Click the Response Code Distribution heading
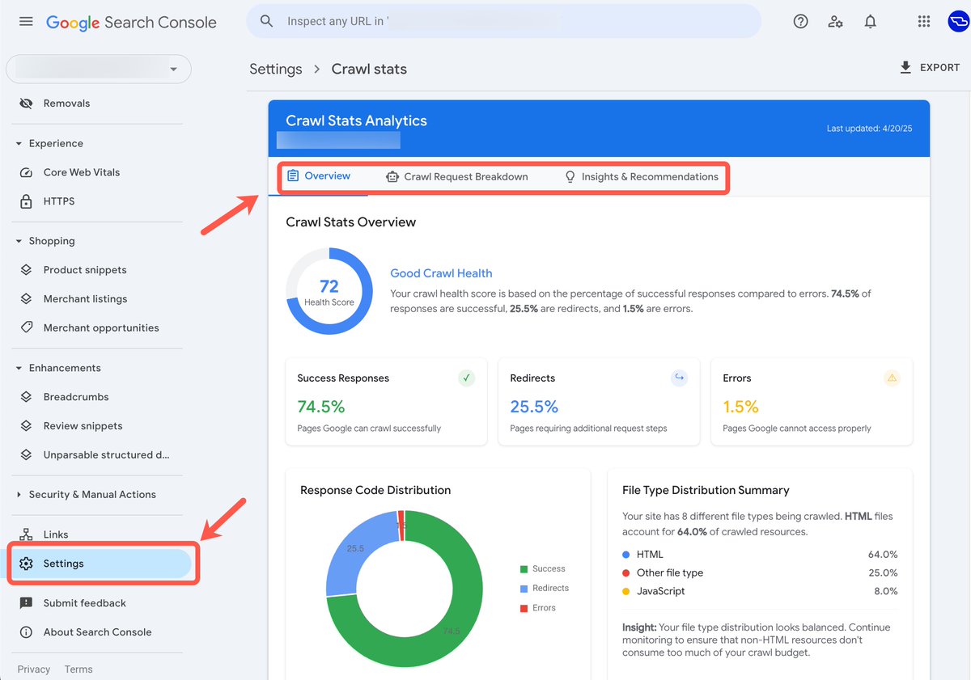 (375, 490)
